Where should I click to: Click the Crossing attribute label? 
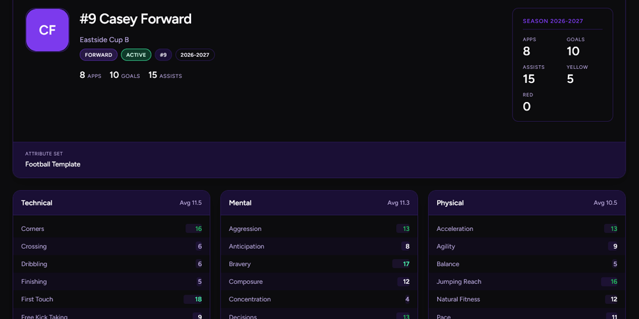click(x=34, y=246)
